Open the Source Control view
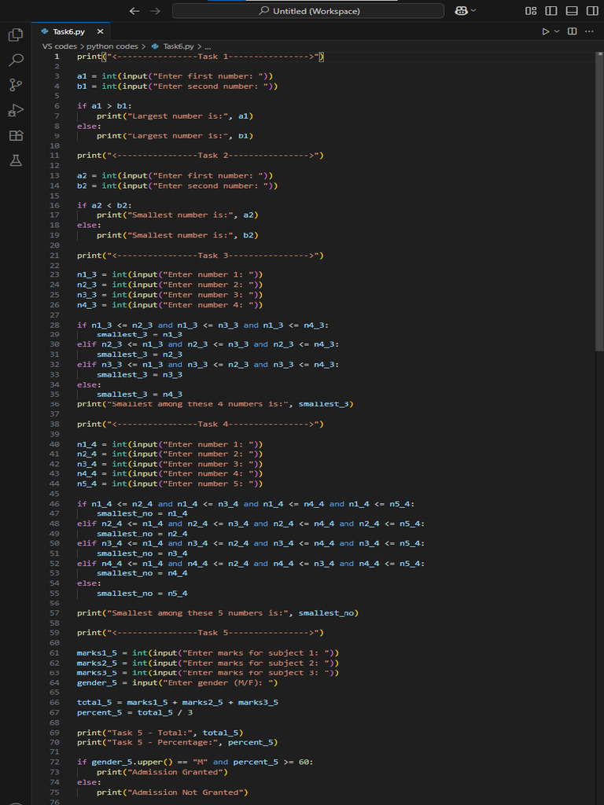 tap(15, 85)
